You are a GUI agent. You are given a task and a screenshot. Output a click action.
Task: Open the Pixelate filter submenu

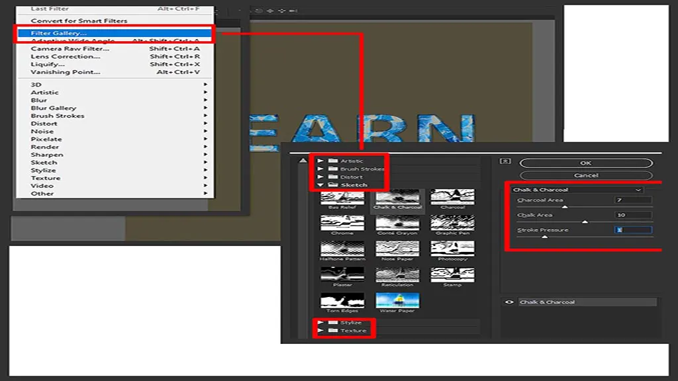click(x=115, y=139)
